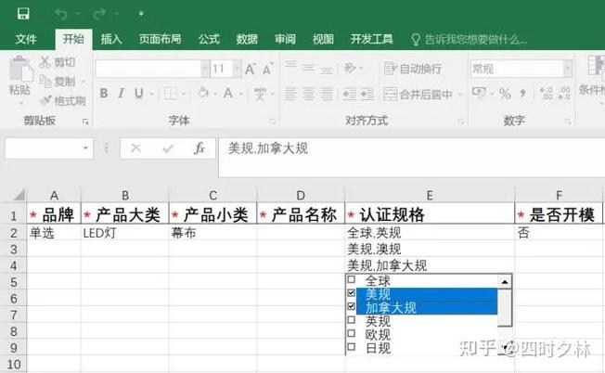Click the text orientation icon
The height and width of the screenshot is (373, 605).
click(x=350, y=68)
